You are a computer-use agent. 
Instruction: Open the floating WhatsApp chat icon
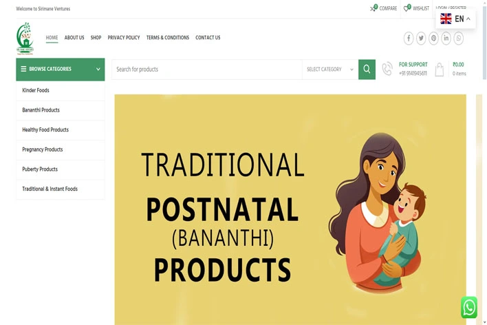[469, 307]
